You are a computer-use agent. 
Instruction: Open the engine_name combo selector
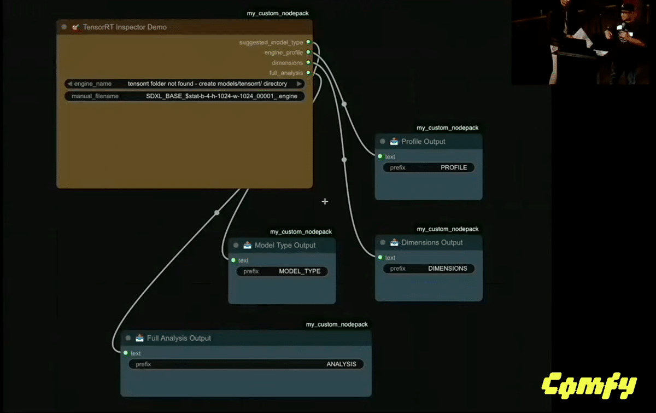coord(184,84)
